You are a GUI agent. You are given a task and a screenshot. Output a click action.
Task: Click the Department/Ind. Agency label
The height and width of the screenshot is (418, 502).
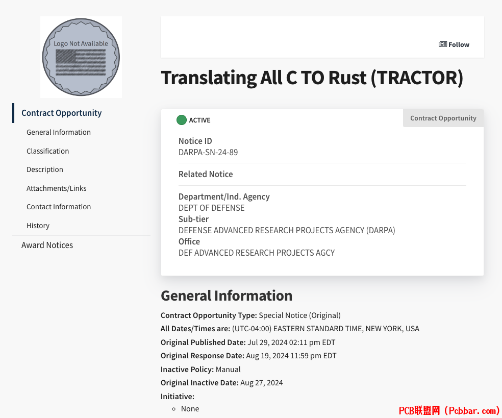point(224,196)
